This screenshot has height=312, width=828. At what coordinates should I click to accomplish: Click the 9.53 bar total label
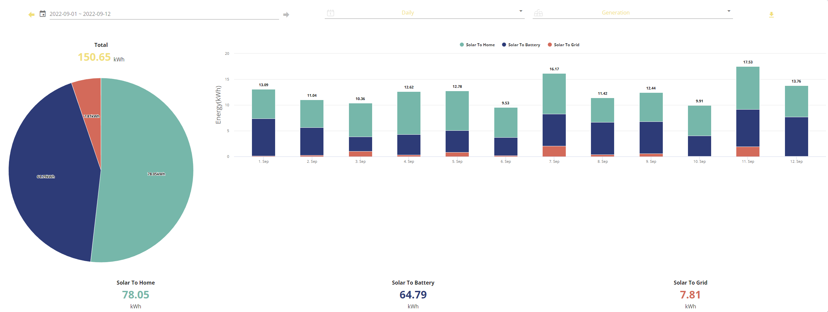click(506, 103)
